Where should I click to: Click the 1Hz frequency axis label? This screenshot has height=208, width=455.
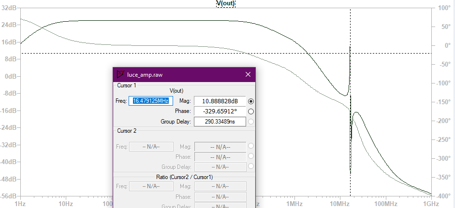point(20,204)
